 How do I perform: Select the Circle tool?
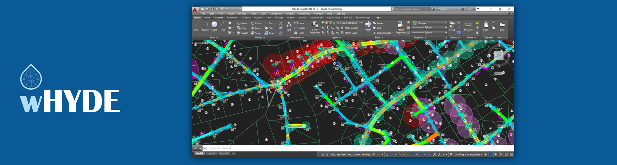click(214, 26)
